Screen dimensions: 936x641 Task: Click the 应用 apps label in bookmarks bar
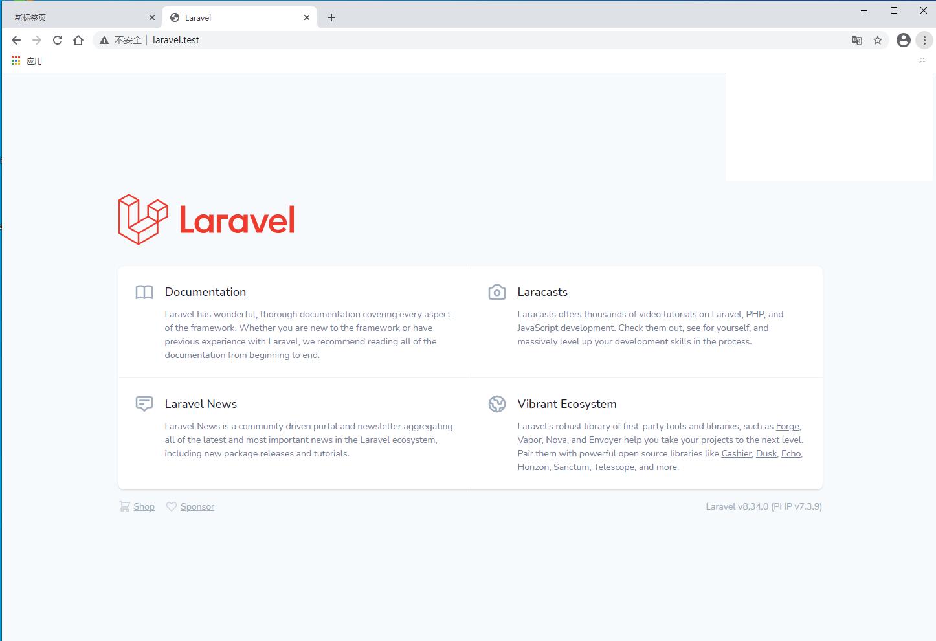(x=34, y=61)
